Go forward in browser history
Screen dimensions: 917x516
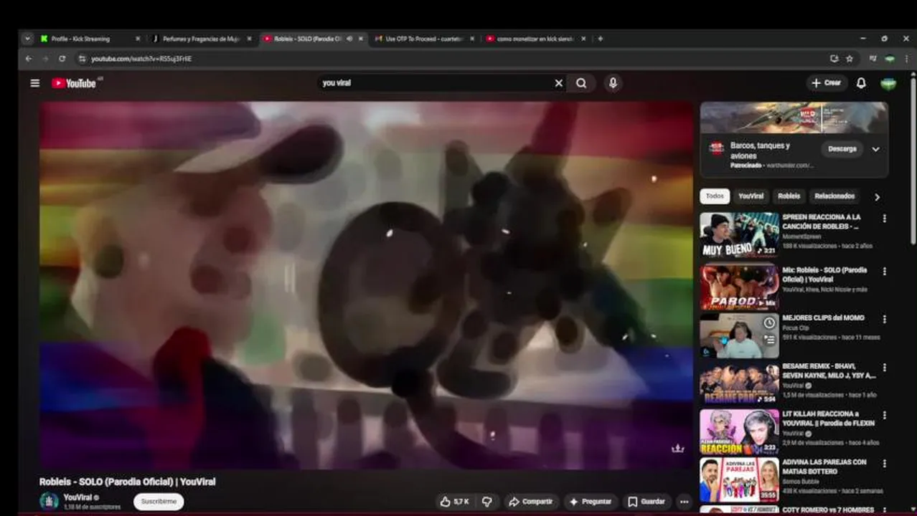[x=45, y=59]
